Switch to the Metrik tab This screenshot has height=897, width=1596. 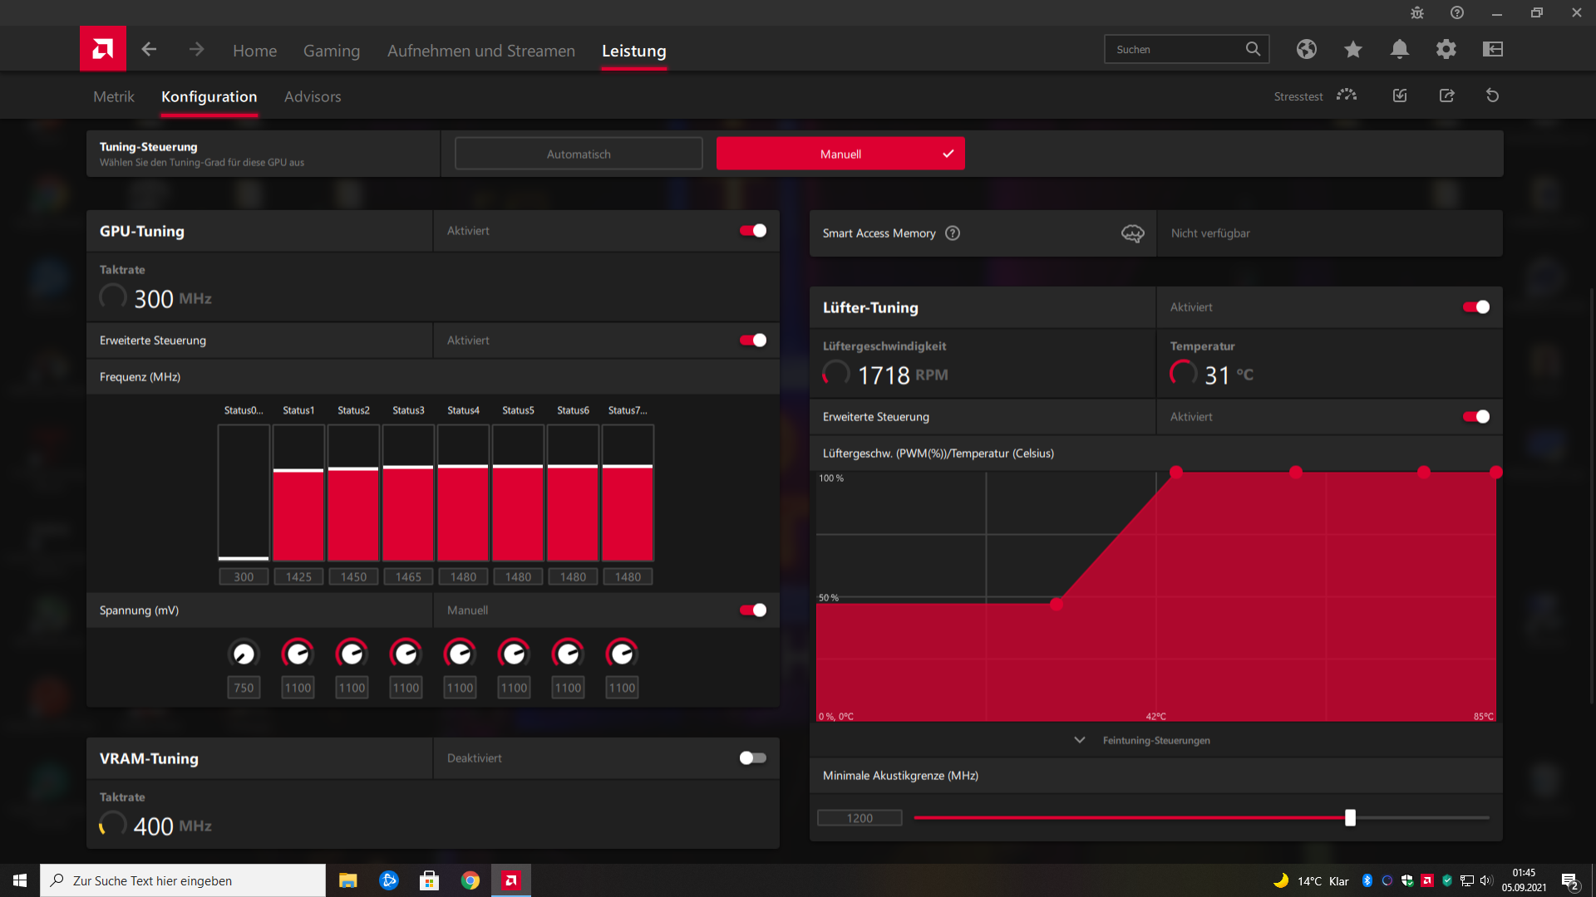click(x=114, y=96)
